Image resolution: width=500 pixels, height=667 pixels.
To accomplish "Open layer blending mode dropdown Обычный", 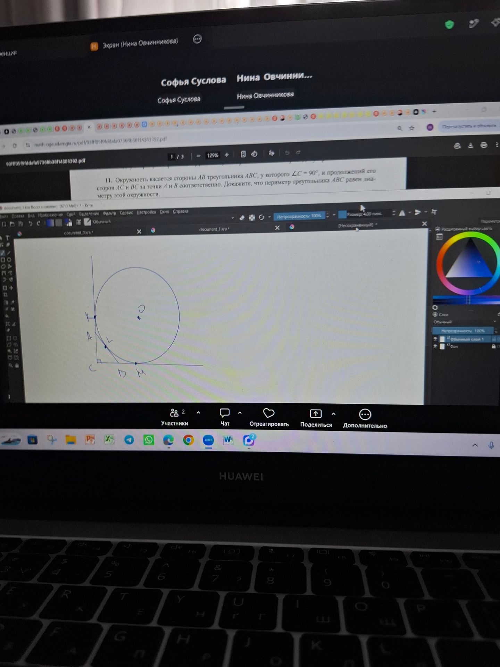I will [x=465, y=322].
